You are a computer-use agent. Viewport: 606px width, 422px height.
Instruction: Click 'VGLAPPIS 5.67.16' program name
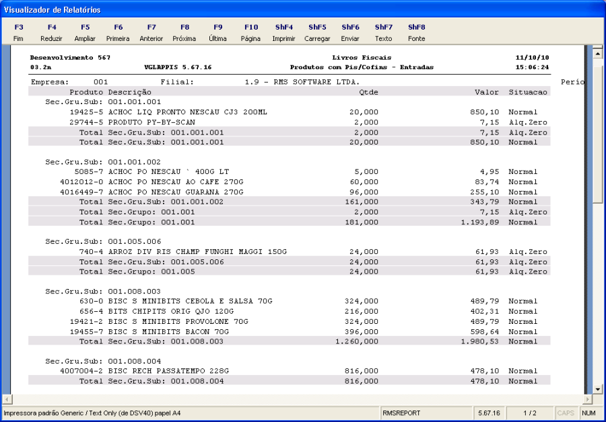click(x=178, y=67)
